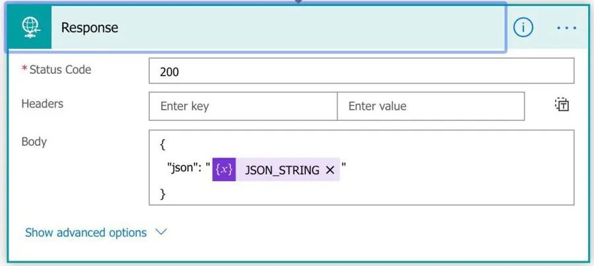Place cursor at Body opening brace
Image resolution: width=594 pixels, height=266 pixels.
click(162, 145)
